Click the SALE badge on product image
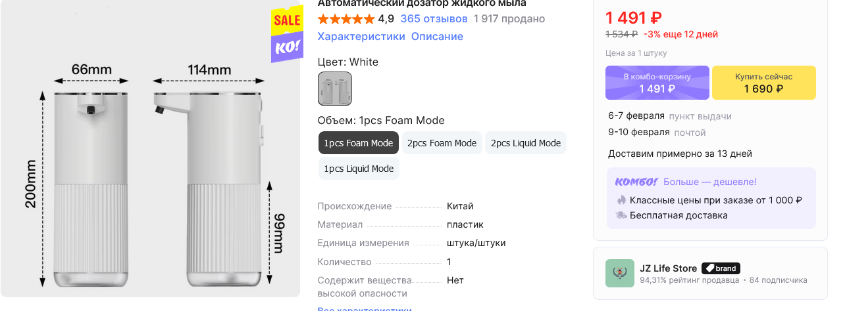The width and height of the screenshot is (845, 311). (x=287, y=21)
